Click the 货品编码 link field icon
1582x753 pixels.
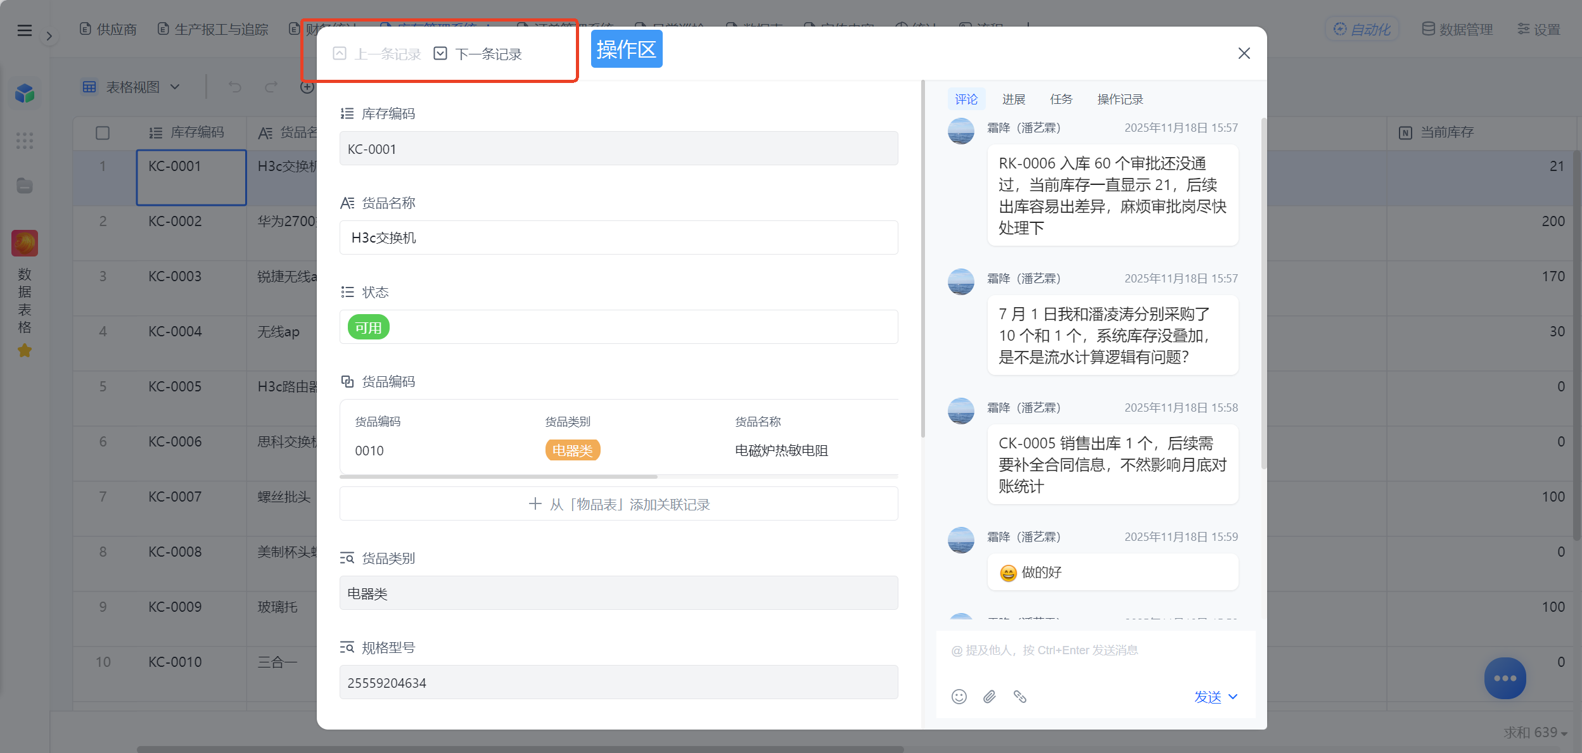tap(347, 381)
